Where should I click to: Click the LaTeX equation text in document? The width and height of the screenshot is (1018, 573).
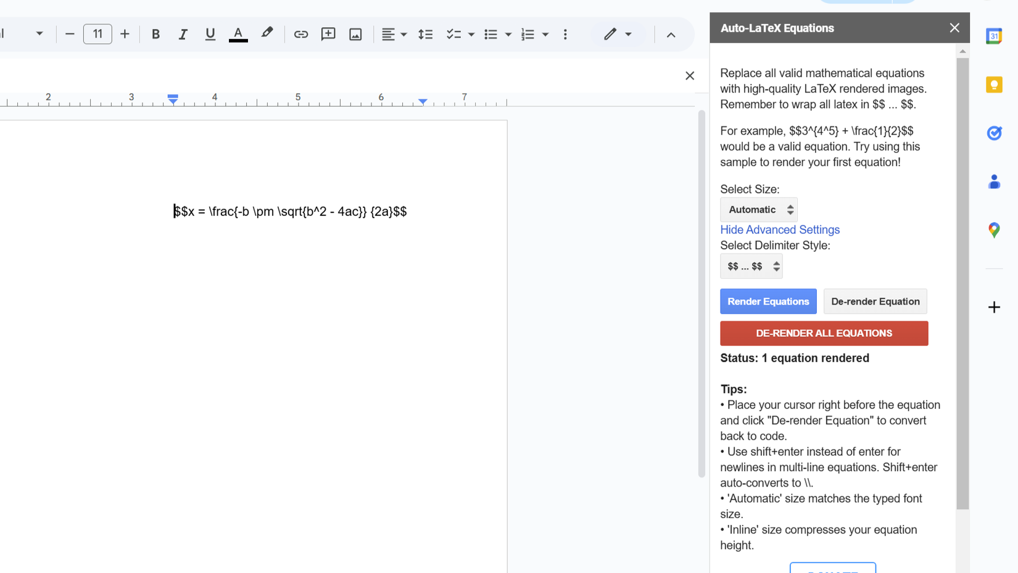[x=290, y=212]
